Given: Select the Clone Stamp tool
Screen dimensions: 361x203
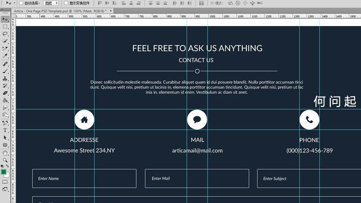Looking at the screenshot, I should (5, 78).
